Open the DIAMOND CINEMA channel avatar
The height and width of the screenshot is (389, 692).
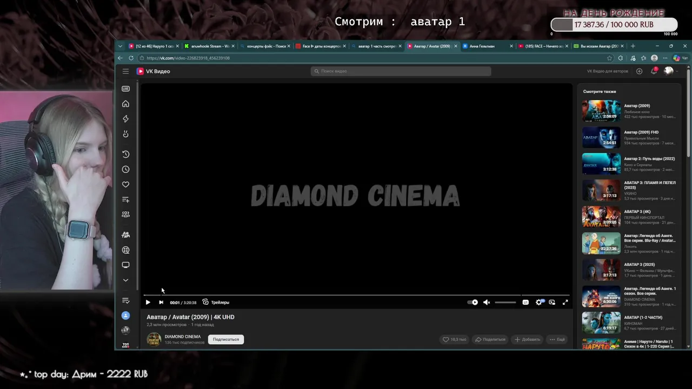(154, 339)
